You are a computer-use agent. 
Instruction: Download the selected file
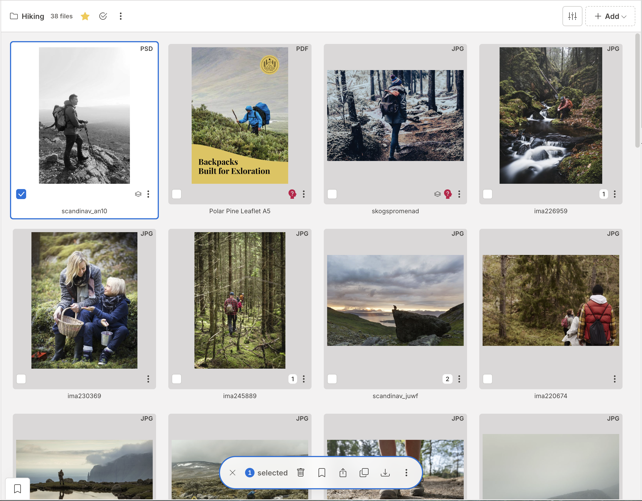(x=385, y=472)
